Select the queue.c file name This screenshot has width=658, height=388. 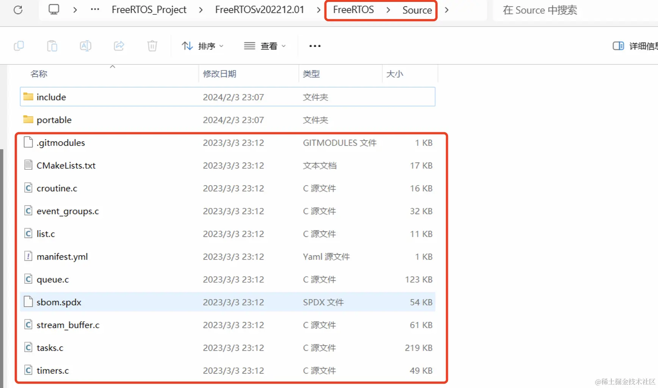(x=53, y=280)
